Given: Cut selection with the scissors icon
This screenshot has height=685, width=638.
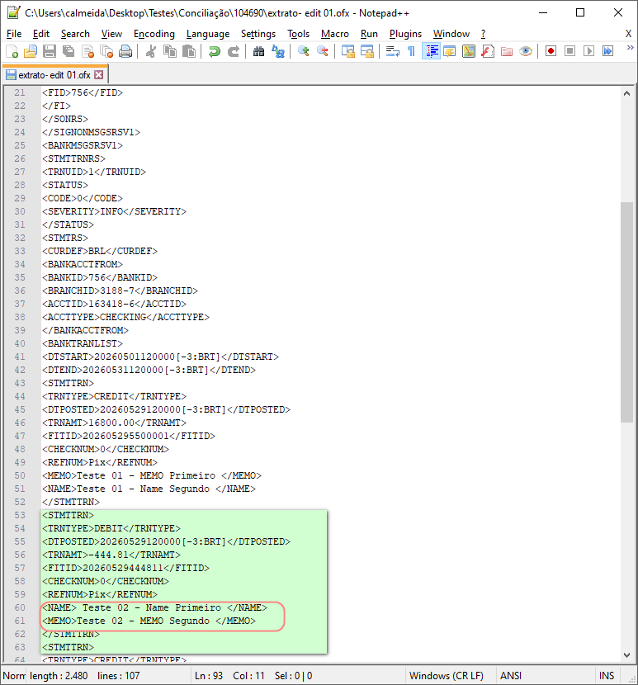Looking at the screenshot, I should [151, 51].
